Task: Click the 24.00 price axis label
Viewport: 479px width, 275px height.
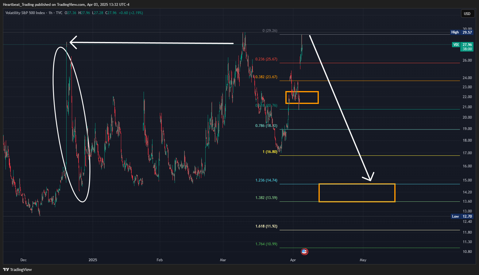Action: (467, 78)
